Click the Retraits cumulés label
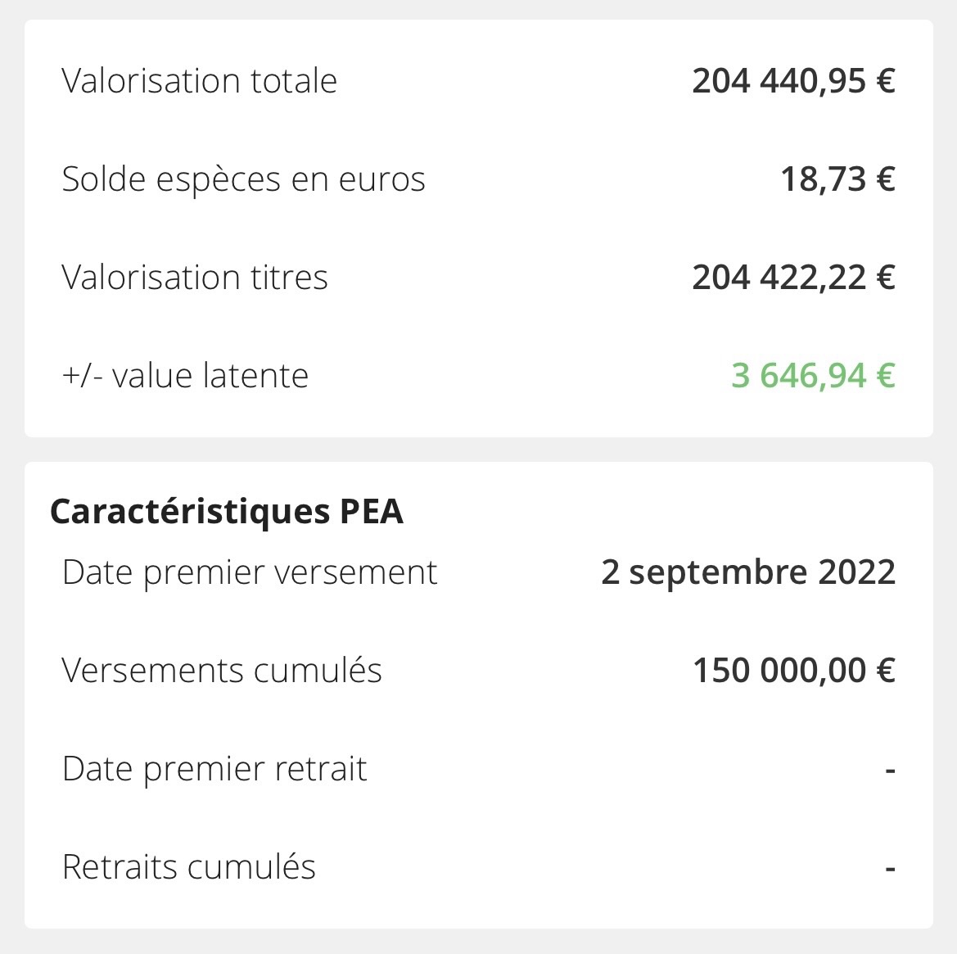 click(x=189, y=867)
